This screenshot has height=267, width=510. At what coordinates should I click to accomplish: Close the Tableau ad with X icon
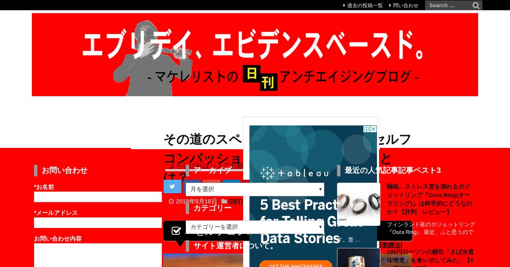click(x=374, y=129)
